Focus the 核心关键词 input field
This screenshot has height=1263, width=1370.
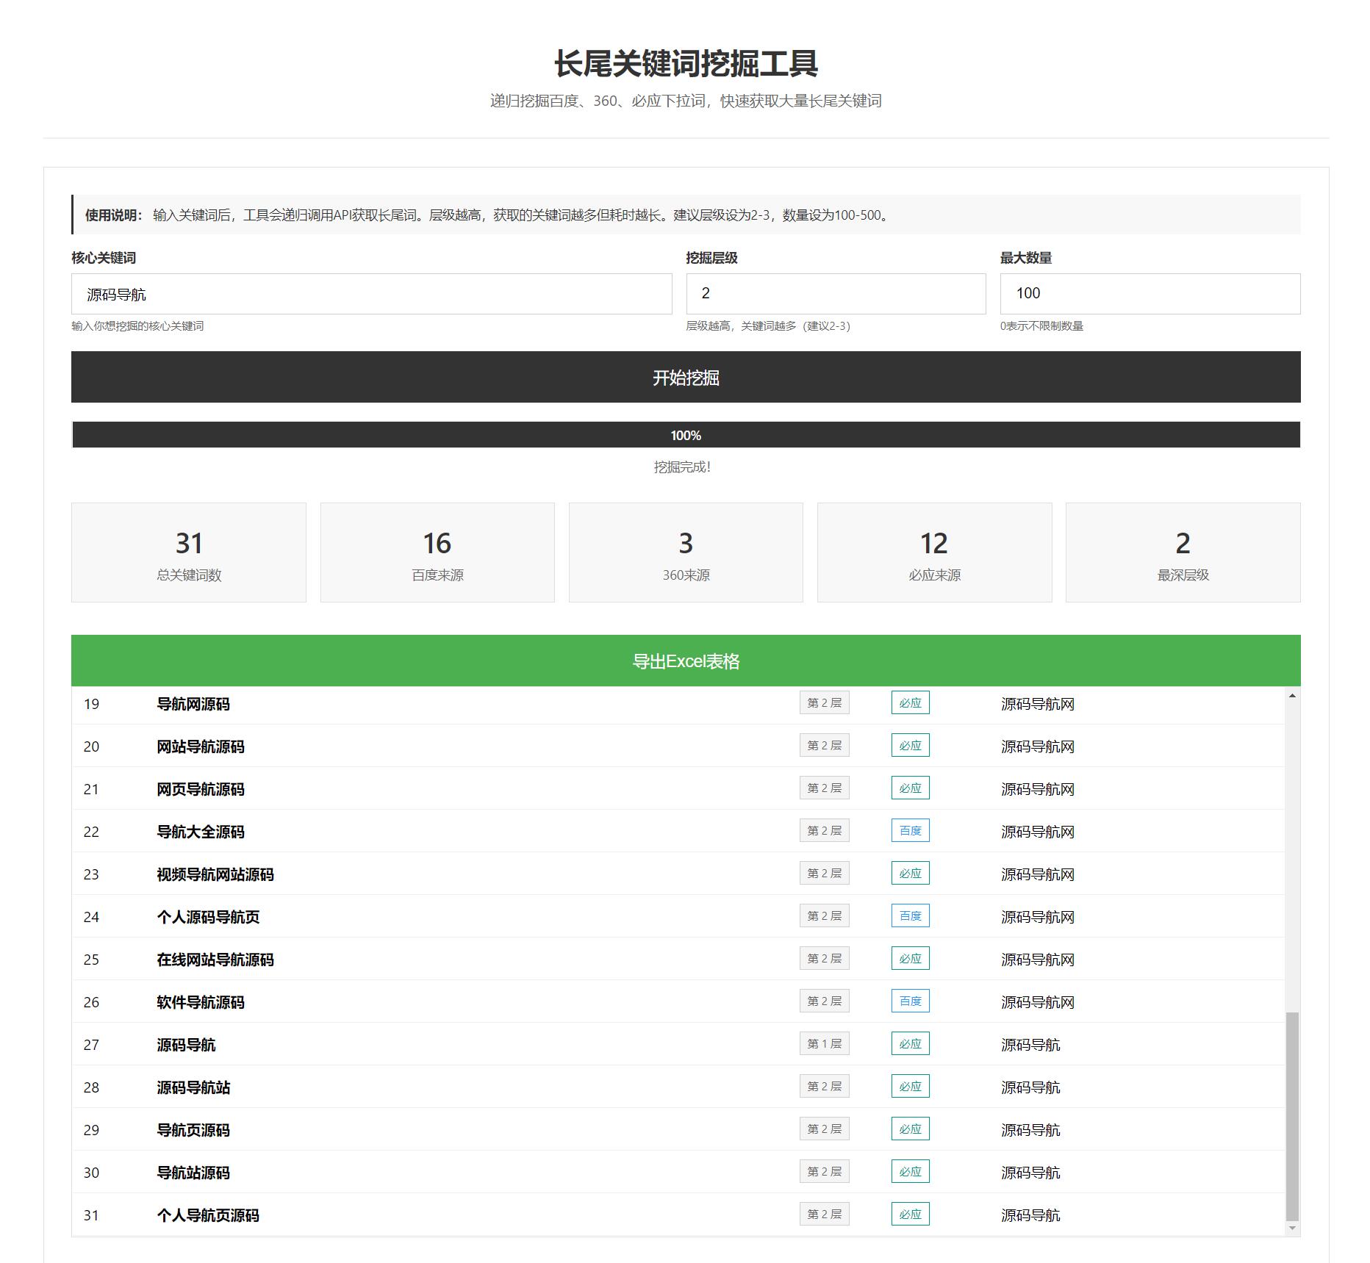click(x=371, y=294)
